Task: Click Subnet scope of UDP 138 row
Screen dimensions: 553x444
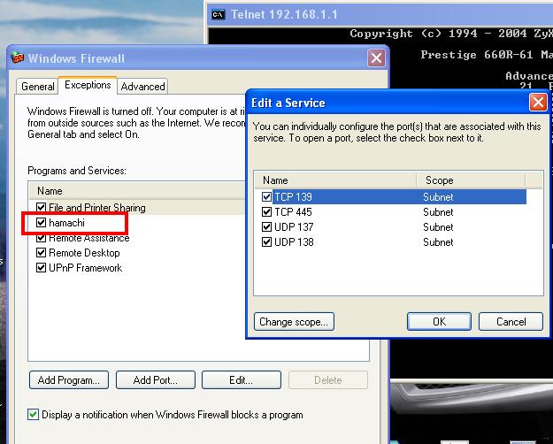Action: pyautogui.click(x=438, y=242)
